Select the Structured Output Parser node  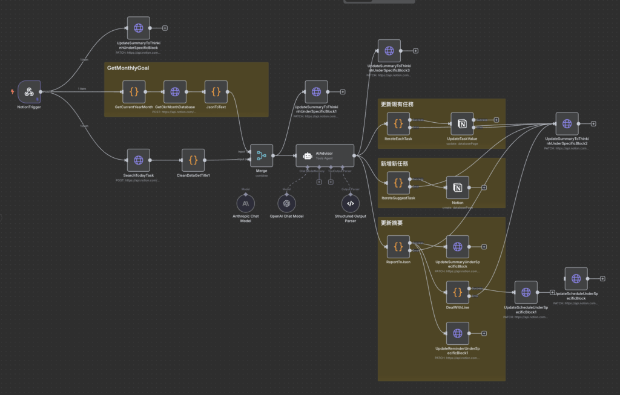pos(351,204)
